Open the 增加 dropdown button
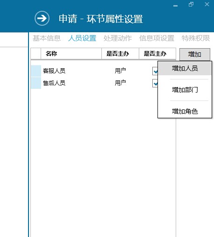The width and height of the screenshot is (214, 237). [x=195, y=54]
